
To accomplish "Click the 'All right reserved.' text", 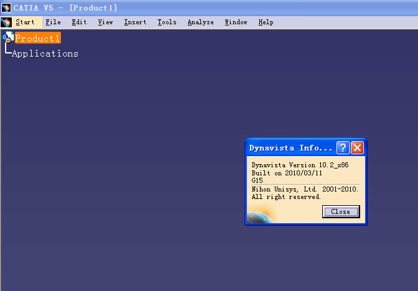I will [x=286, y=196].
